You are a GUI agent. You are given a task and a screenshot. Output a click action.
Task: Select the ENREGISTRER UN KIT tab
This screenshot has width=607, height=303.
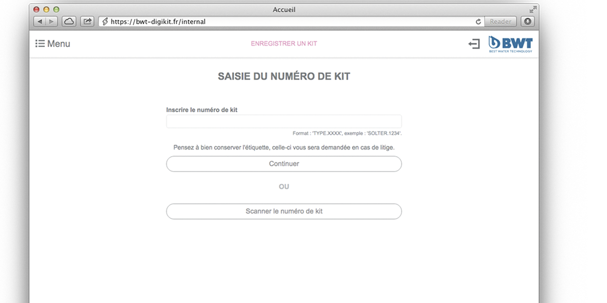pyautogui.click(x=284, y=44)
